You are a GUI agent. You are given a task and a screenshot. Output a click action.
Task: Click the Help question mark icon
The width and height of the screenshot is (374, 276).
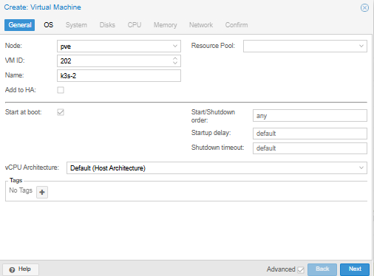12,270
